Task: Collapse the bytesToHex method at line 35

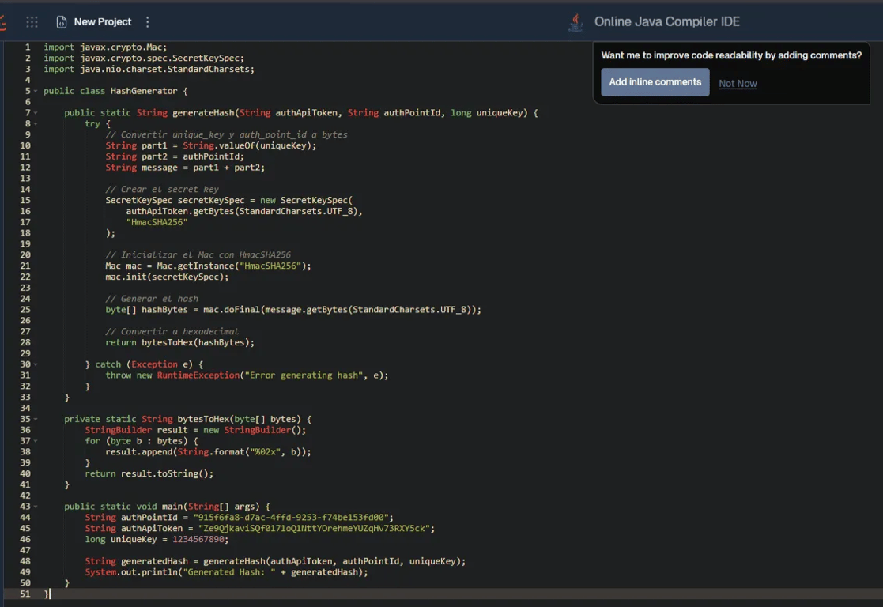Action: pos(36,419)
